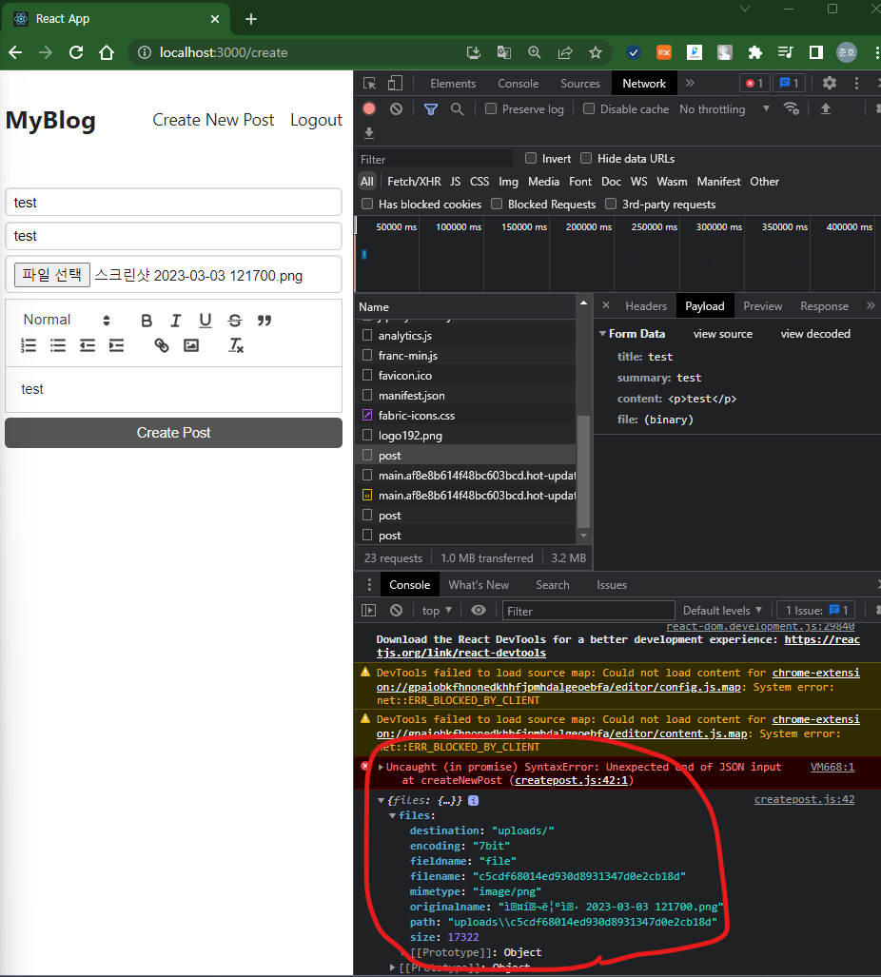Viewport: 881px width, 977px height.
Task: Open the What's New drawer tab
Action: [x=479, y=585]
